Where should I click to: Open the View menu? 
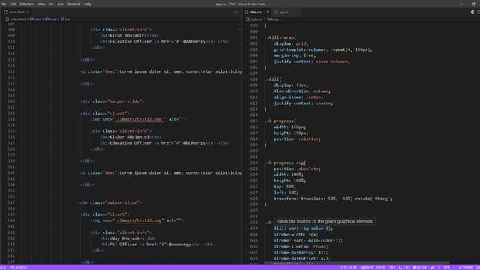41,4
